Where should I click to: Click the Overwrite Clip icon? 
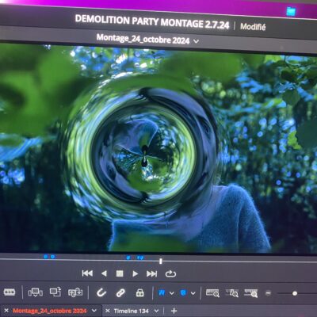tap(55, 292)
